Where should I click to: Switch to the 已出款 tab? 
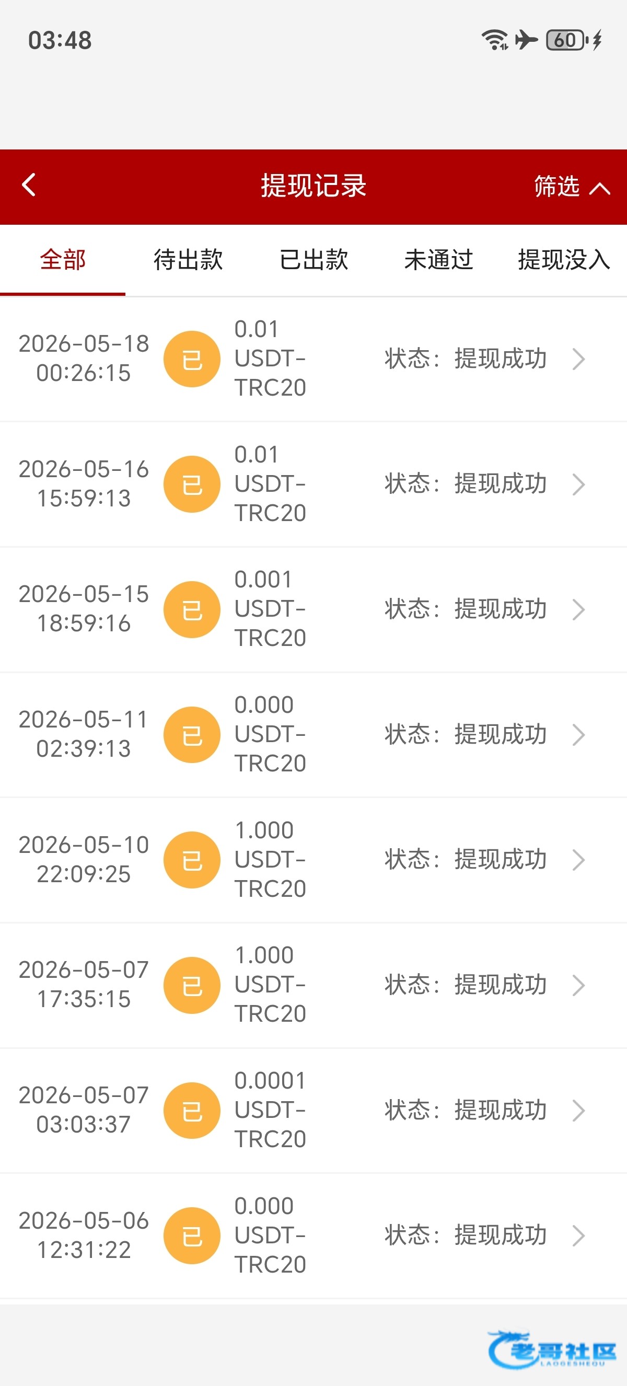313,260
